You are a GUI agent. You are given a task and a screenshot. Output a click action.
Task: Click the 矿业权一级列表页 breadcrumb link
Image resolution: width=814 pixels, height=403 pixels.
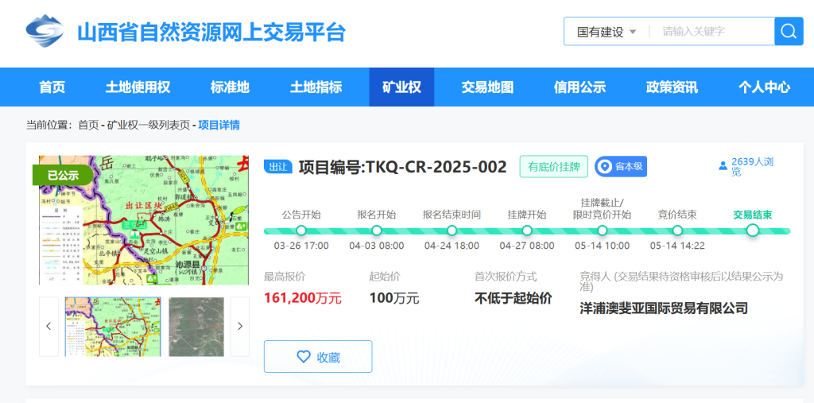149,125
